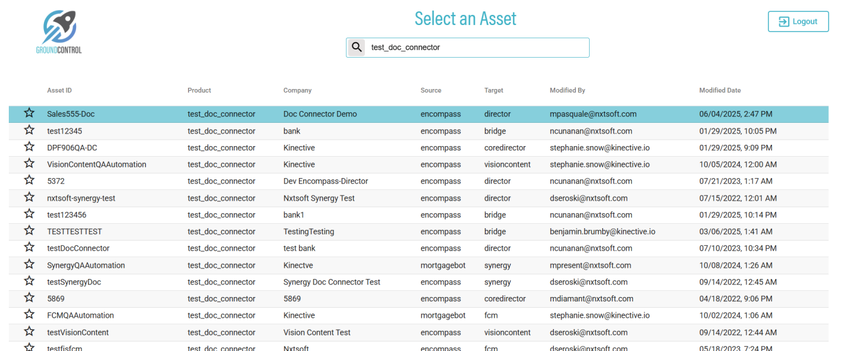Log out using the Logout button
Viewport: 844px width, 351px height.
[x=798, y=21]
